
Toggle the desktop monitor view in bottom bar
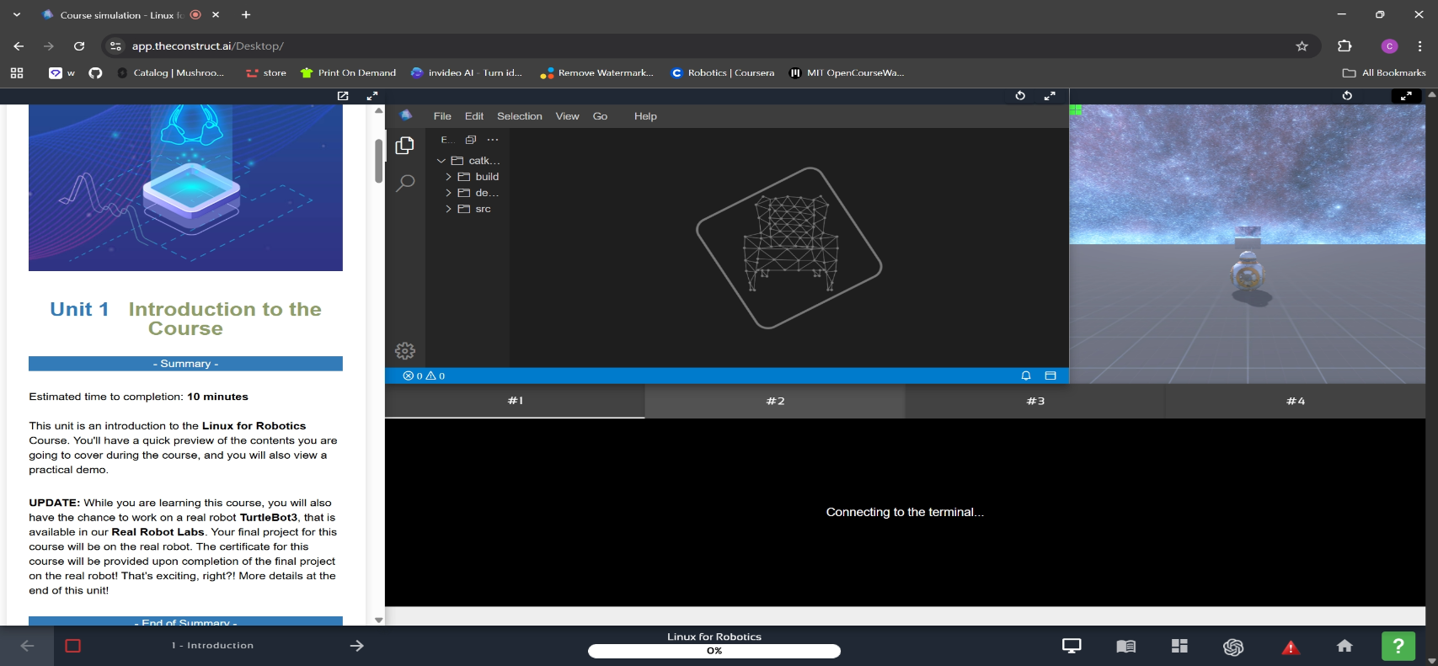click(x=1072, y=646)
